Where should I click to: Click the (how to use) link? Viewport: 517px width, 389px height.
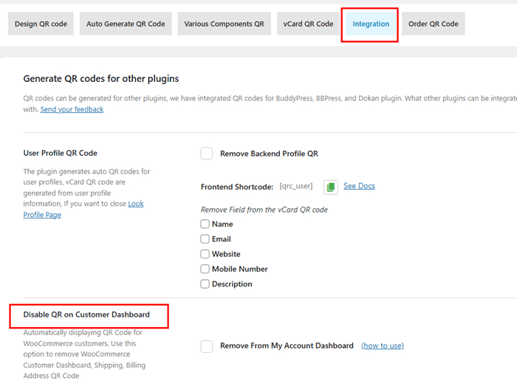tap(382, 345)
